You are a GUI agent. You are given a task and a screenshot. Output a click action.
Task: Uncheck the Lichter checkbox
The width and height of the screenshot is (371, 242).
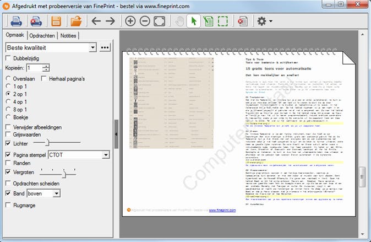8,143
